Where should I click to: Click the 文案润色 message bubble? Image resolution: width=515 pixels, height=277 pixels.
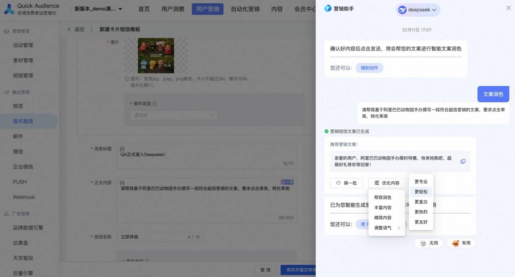pos(493,94)
